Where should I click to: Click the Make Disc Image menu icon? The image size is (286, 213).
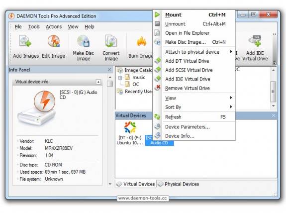tap(157, 42)
